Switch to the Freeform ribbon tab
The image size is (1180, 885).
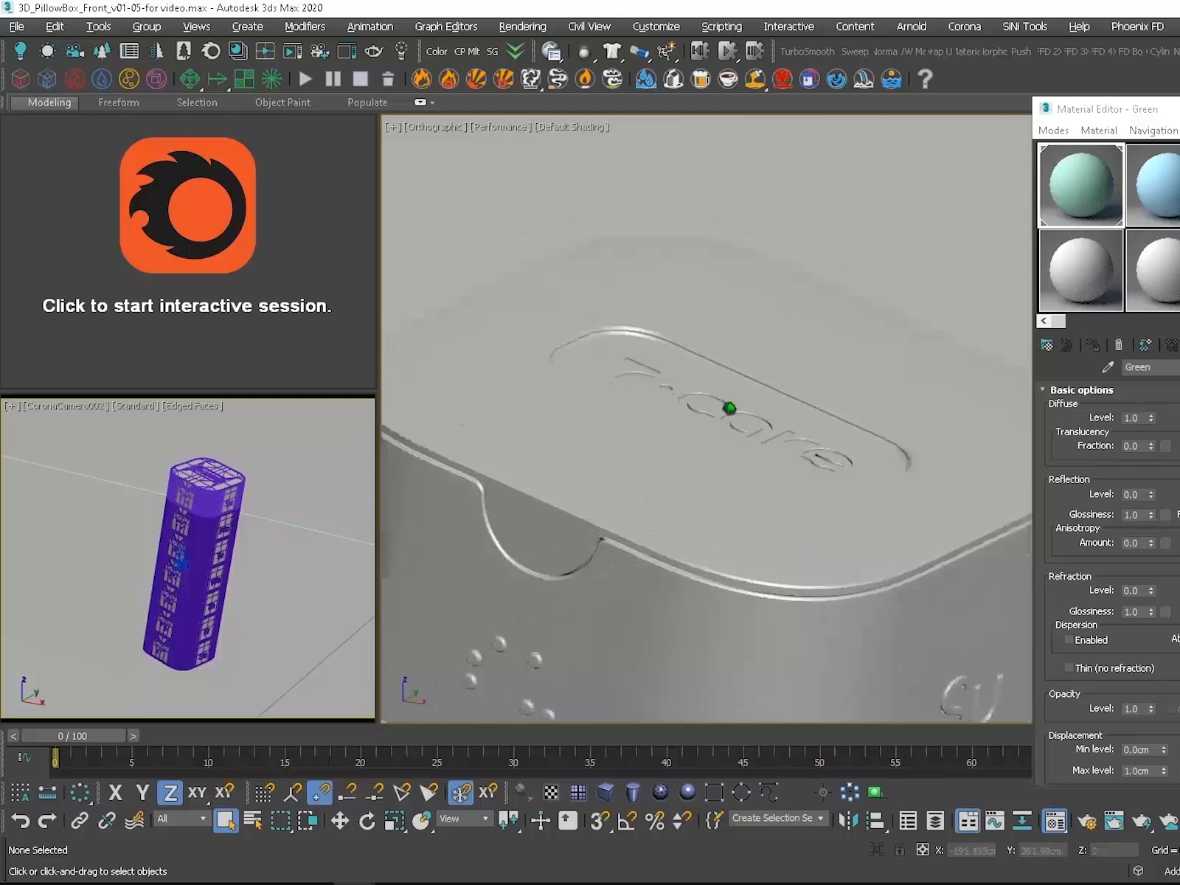118,103
